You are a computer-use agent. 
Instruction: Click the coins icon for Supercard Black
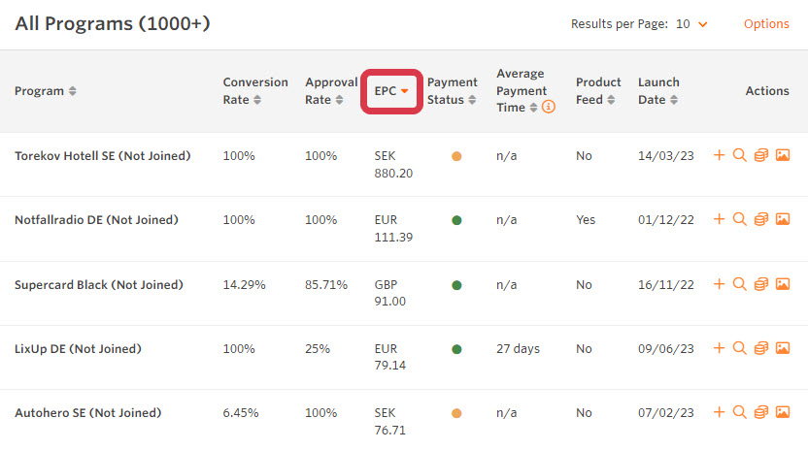click(x=761, y=284)
